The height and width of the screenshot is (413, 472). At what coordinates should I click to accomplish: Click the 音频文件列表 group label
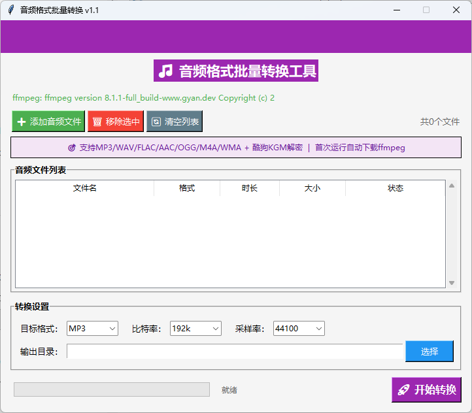click(41, 171)
